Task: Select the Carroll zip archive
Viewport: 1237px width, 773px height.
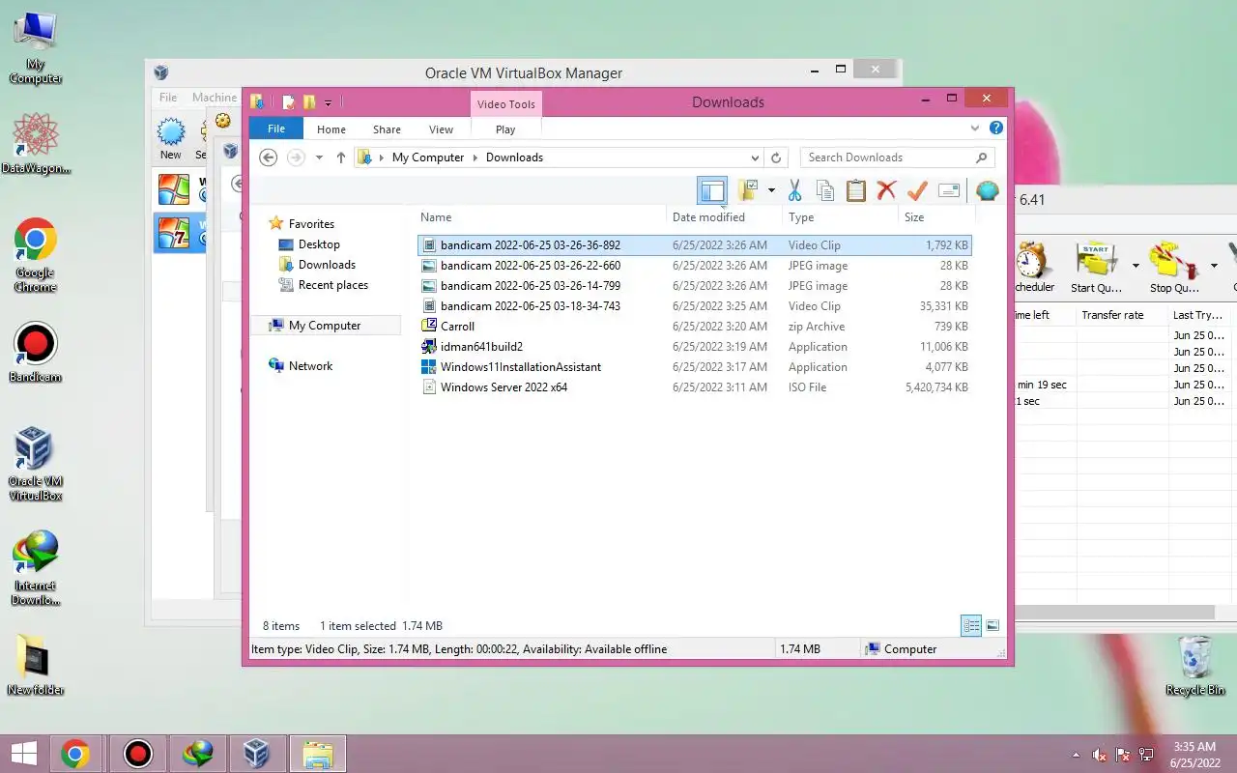Action: click(695, 327)
